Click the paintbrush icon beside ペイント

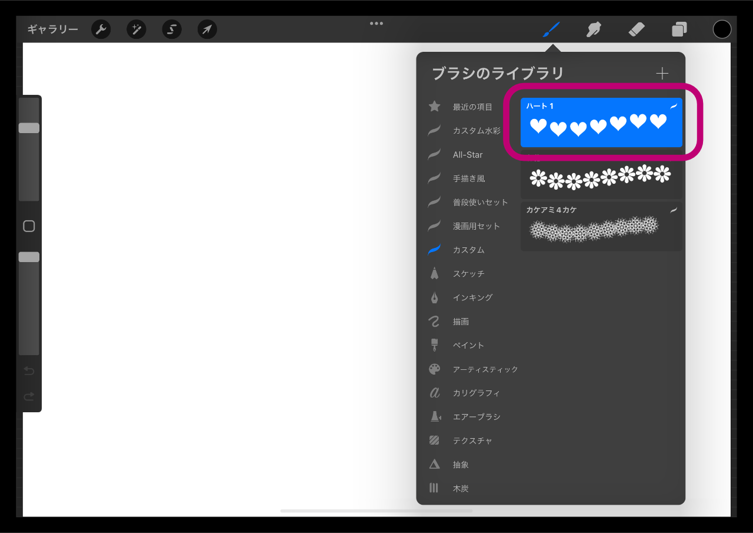434,345
